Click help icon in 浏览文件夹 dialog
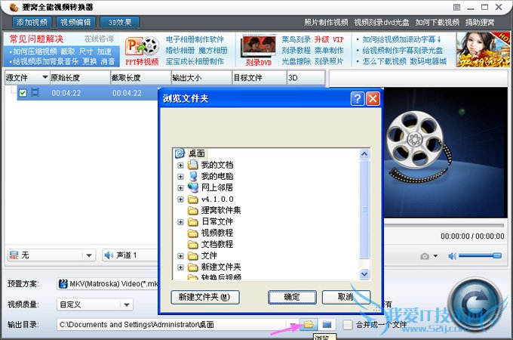 358,98
